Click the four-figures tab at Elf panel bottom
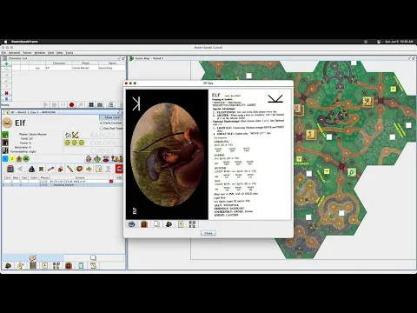The image size is (417, 313). (56, 265)
